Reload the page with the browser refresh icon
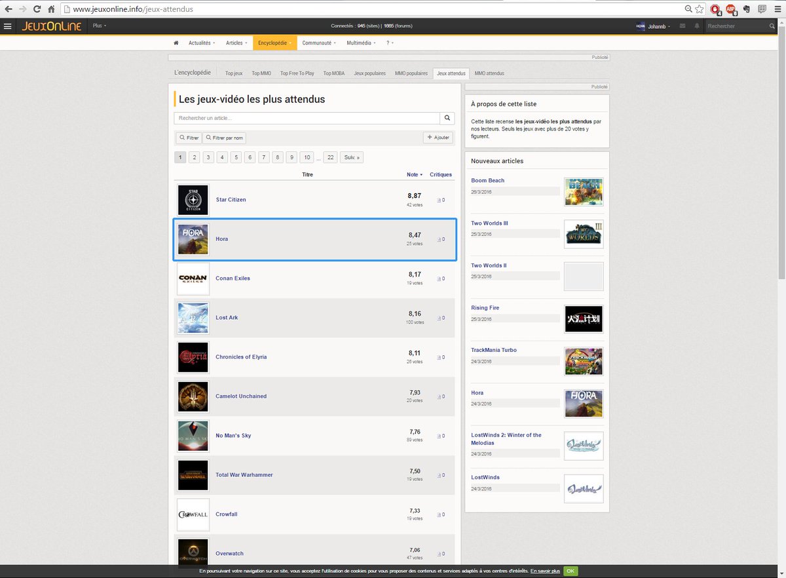Image resolution: width=786 pixels, height=578 pixels. 37,9
